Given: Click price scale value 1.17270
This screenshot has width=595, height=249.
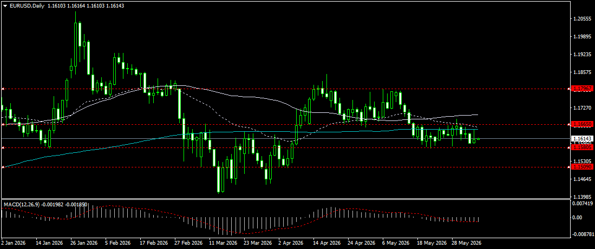Looking at the screenshot, I should pyautogui.click(x=581, y=108).
